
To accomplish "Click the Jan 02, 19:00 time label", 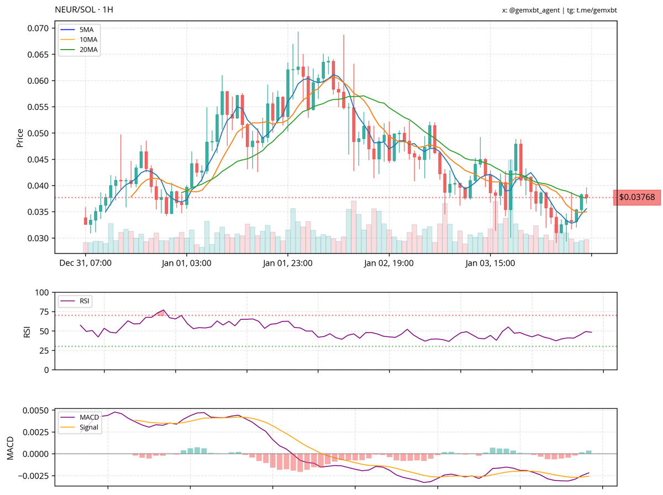I will coord(389,263).
